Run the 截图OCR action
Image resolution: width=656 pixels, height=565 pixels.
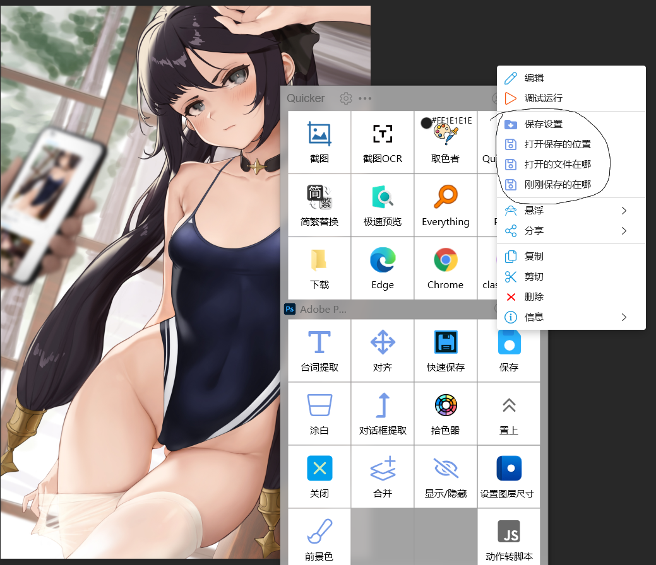click(x=383, y=142)
